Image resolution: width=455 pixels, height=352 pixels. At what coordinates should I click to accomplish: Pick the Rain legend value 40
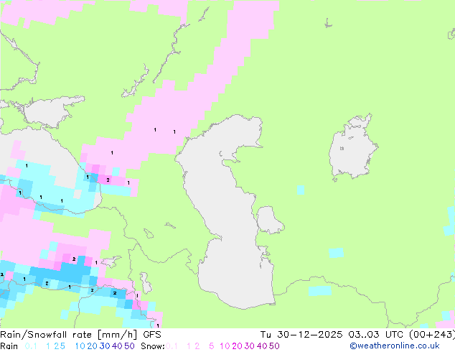pyautogui.click(x=117, y=346)
